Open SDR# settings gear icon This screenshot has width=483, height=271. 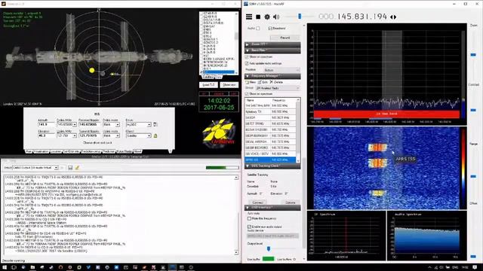click(267, 17)
